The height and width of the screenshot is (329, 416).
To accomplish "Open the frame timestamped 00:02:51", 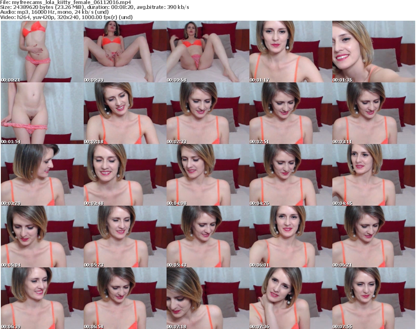I will [290, 113].
